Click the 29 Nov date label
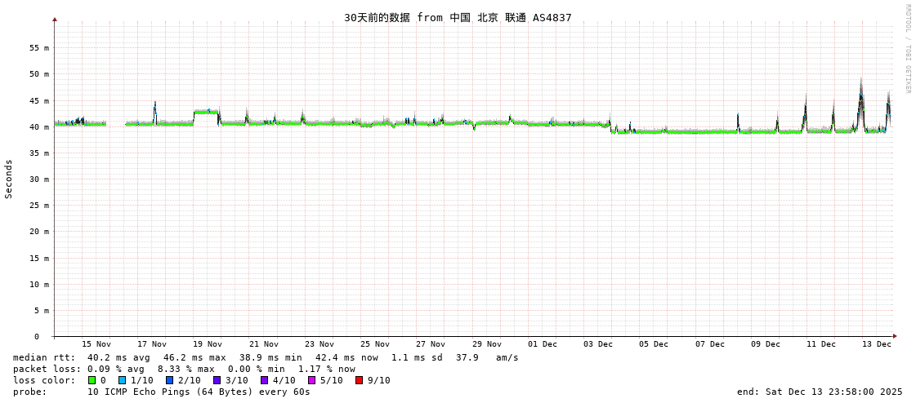The width and height of the screenshot is (916, 403). click(x=487, y=344)
